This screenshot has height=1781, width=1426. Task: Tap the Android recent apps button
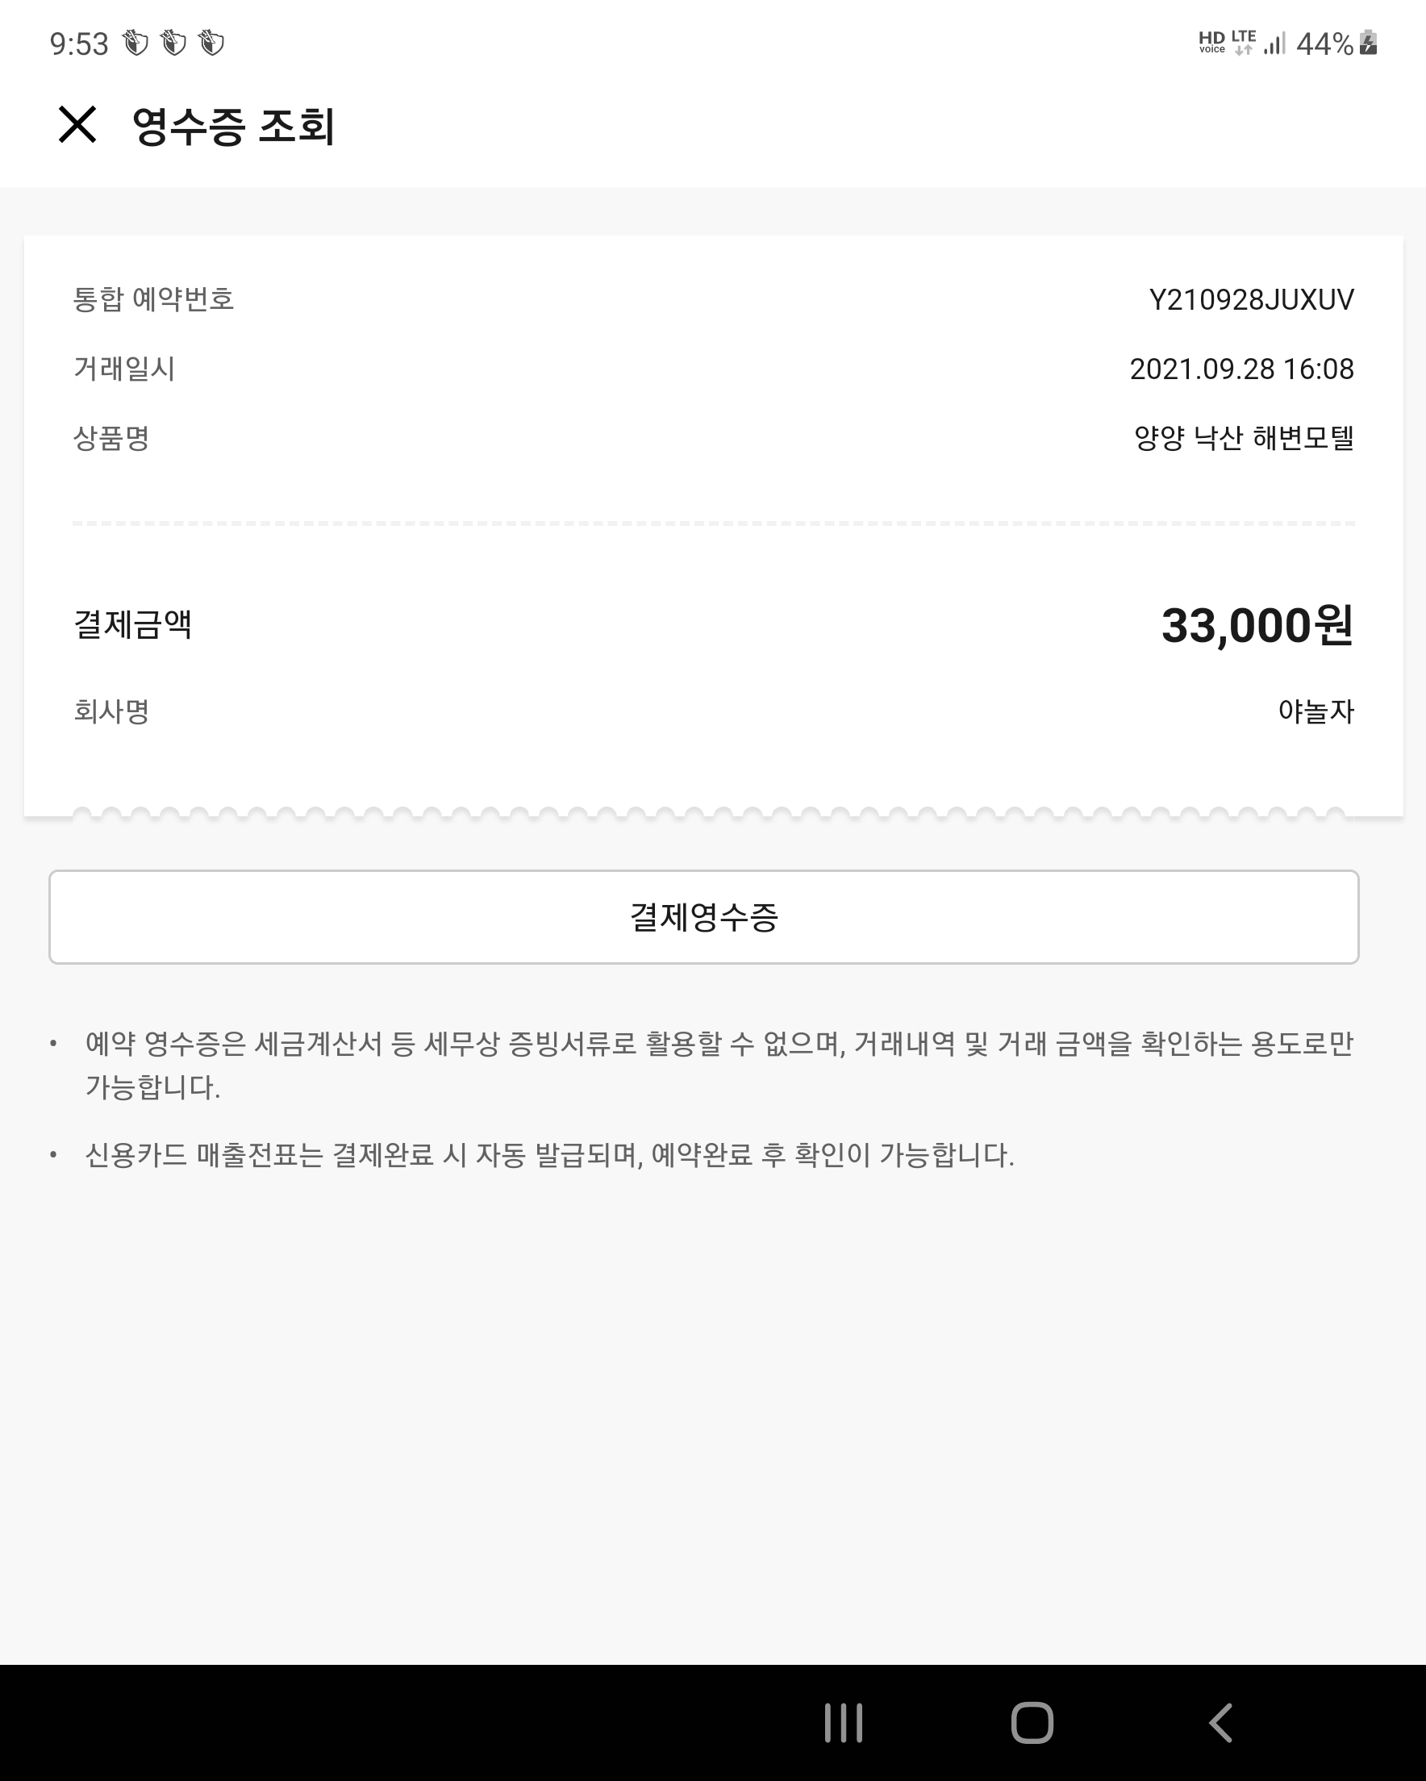click(x=843, y=1723)
